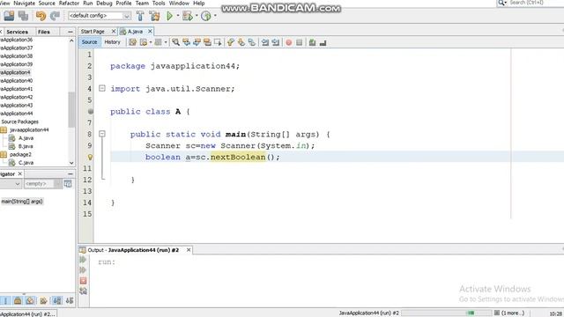
Task: Minimize the Projects panel group
Action: point(70,32)
